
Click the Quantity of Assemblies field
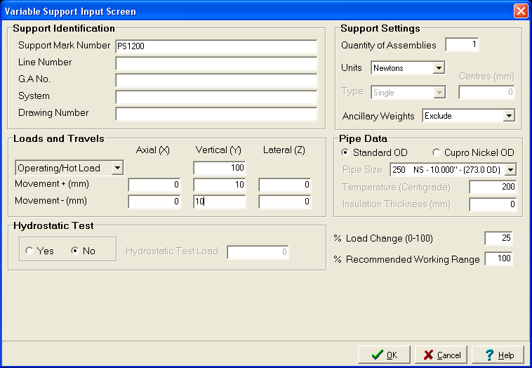tap(462, 45)
